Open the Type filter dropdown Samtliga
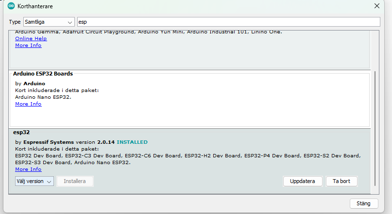 click(x=49, y=22)
